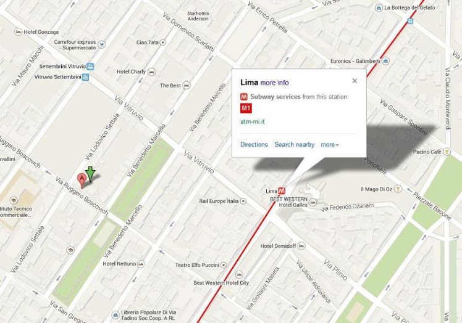462x323 pixels.
Task: Click the La Bottega del Gelato icon
Action: pyautogui.click(x=379, y=8)
